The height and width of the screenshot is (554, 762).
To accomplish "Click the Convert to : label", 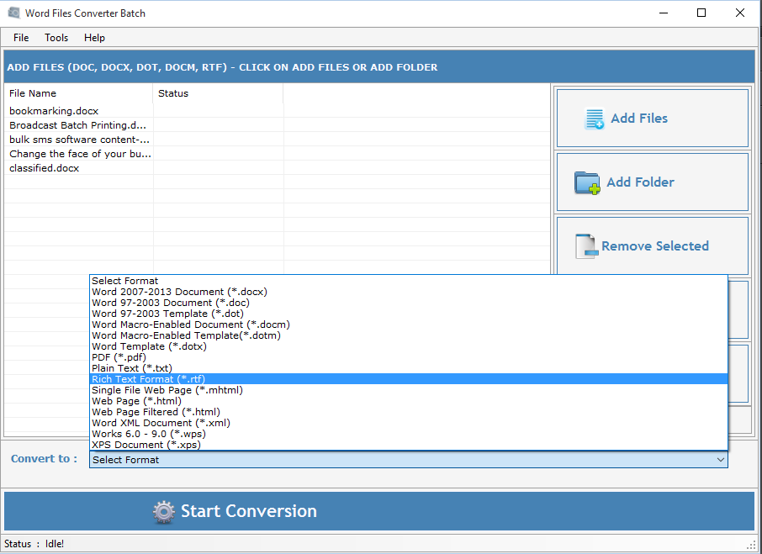I will click(x=45, y=459).
